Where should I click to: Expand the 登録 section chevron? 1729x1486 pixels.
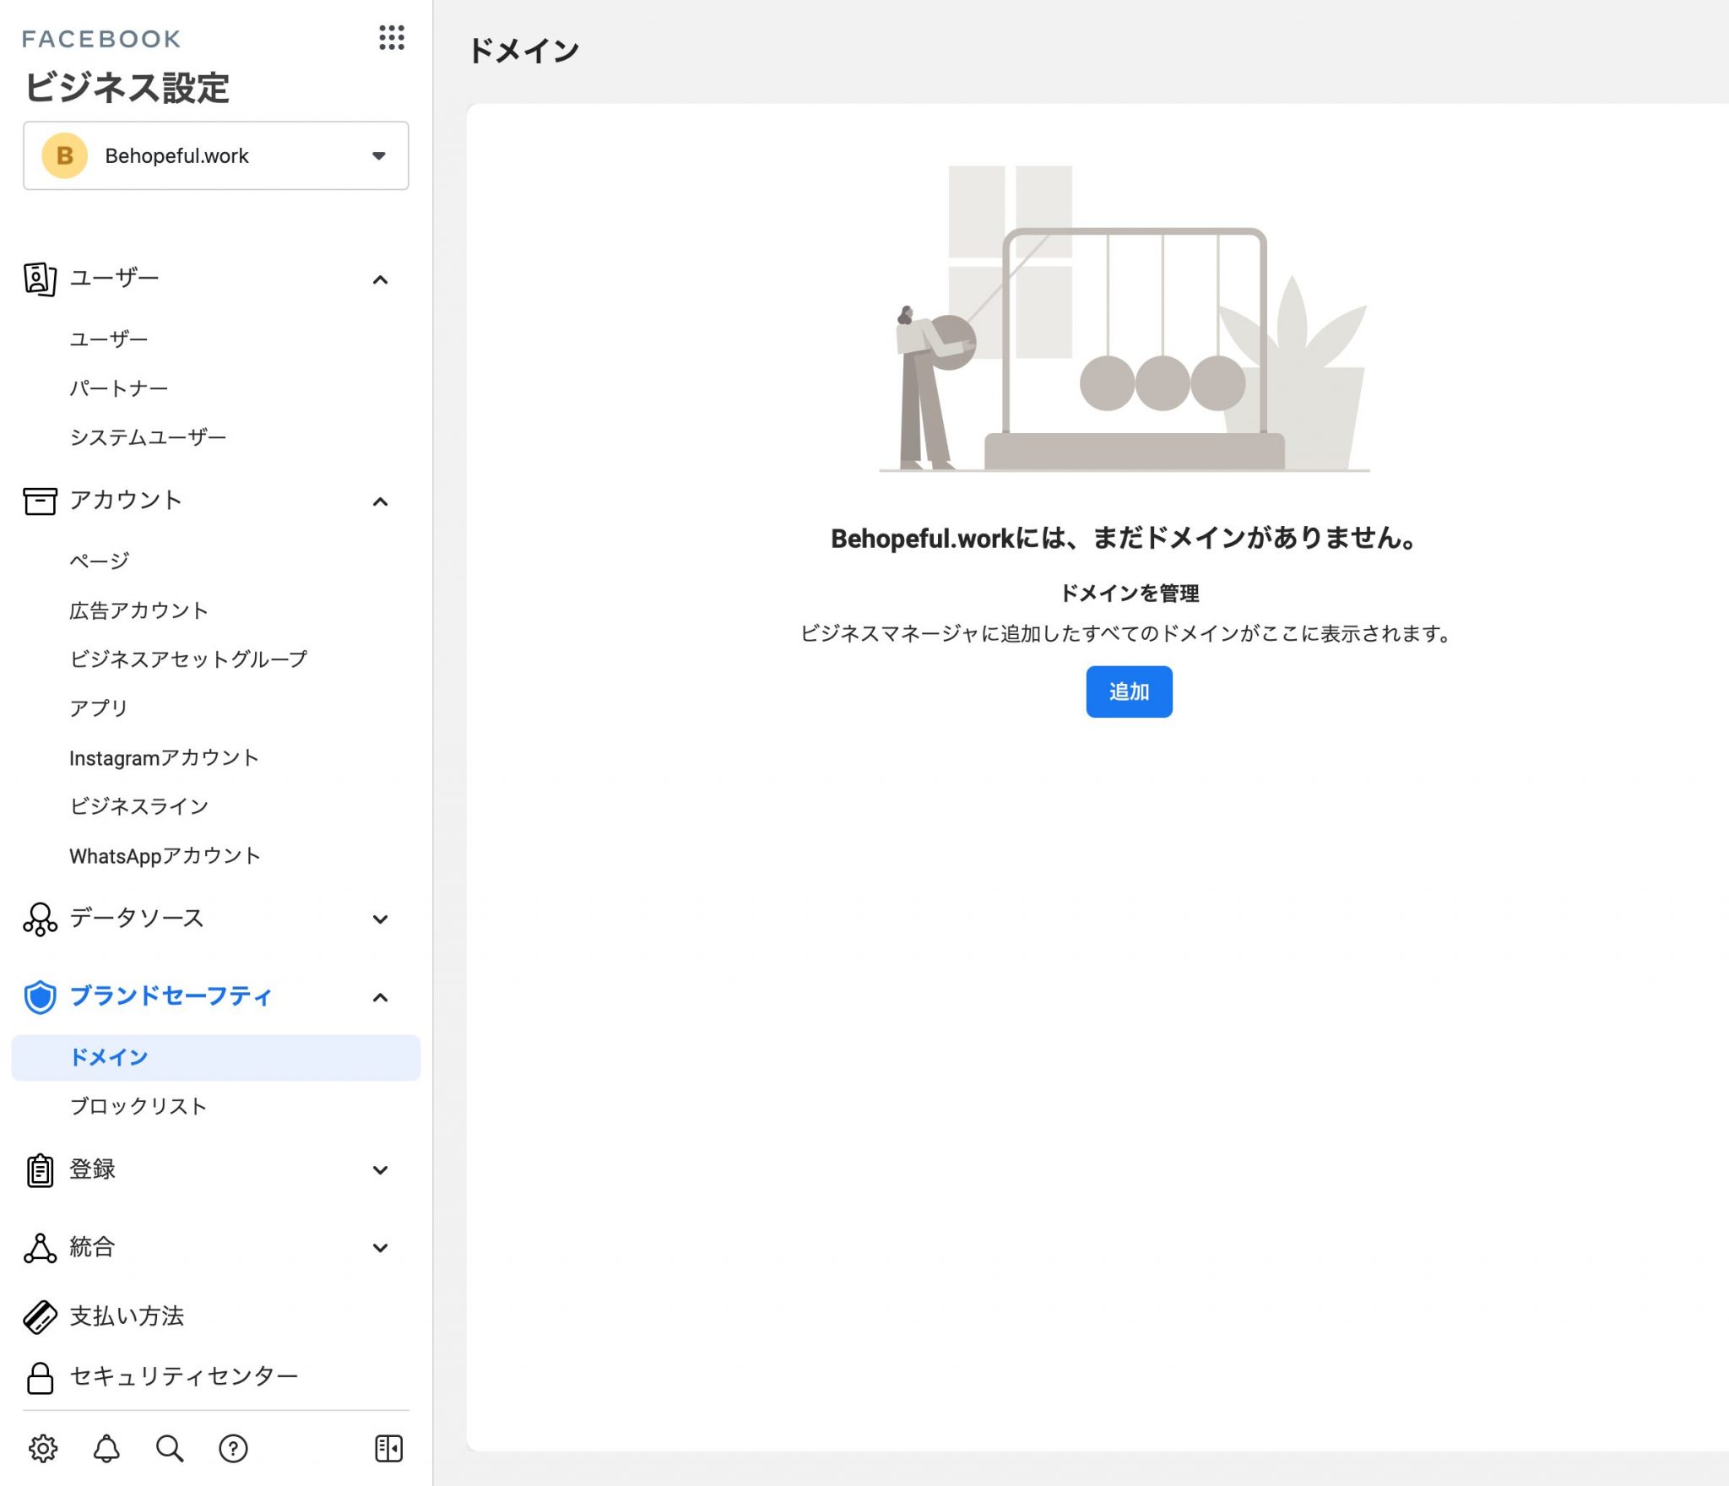381,1170
